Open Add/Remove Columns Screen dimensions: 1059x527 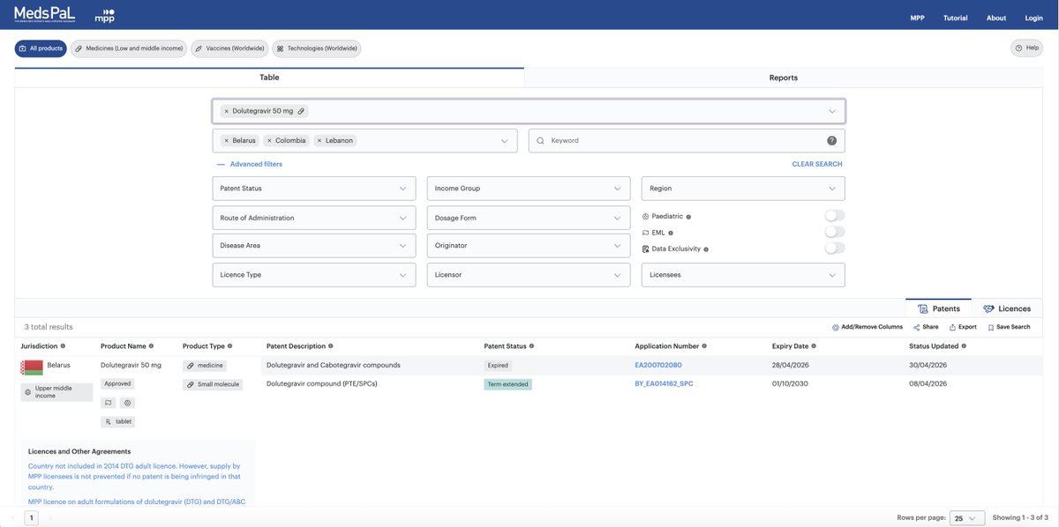point(867,327)
